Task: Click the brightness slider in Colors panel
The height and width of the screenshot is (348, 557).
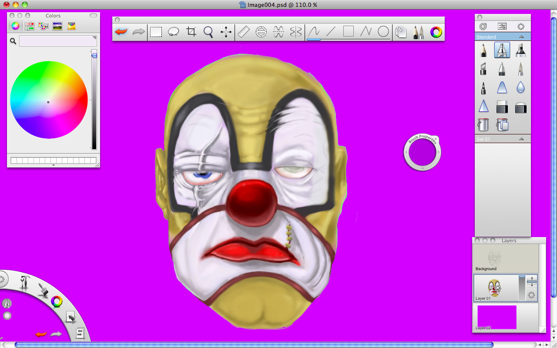Action: point(94,100)
